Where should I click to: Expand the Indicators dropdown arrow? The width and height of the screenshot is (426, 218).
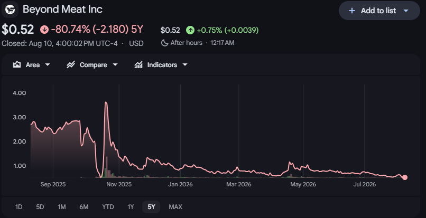pos(185,65)
